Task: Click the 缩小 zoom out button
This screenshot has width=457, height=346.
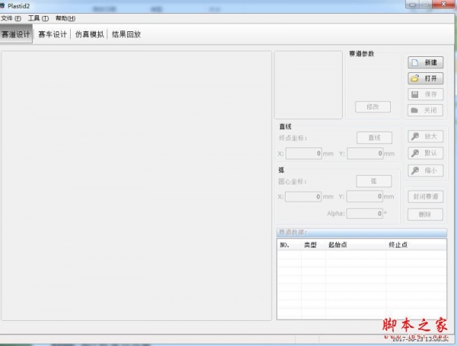Action: (x=425, y=170)
